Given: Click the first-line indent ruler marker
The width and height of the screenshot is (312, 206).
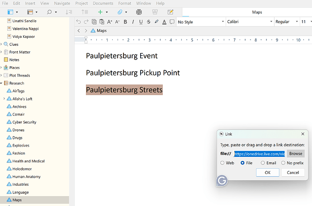Looking at the screenshot, I should pos(86,38).
